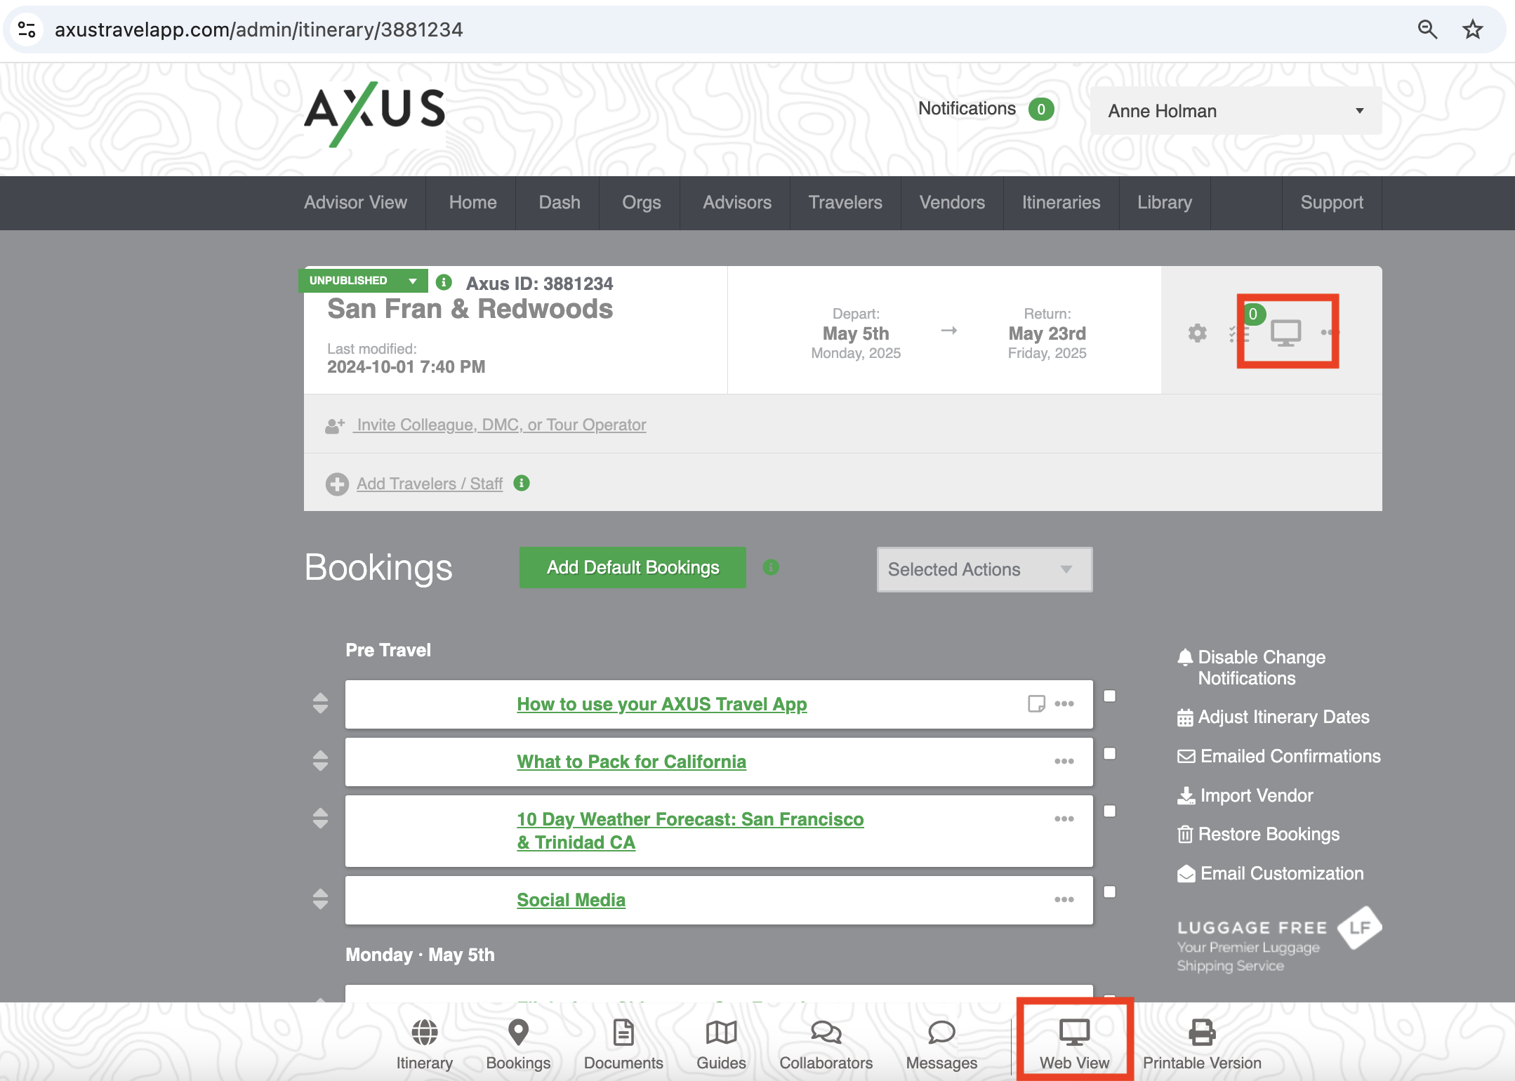The width and height of the screenshot is (1515, 1081).
Task: Click Emailed Confirmations
Action: point(1279,756)
